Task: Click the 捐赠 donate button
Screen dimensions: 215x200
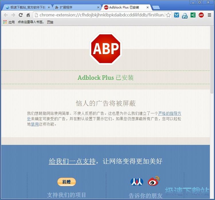Action: tap(67, 182)
